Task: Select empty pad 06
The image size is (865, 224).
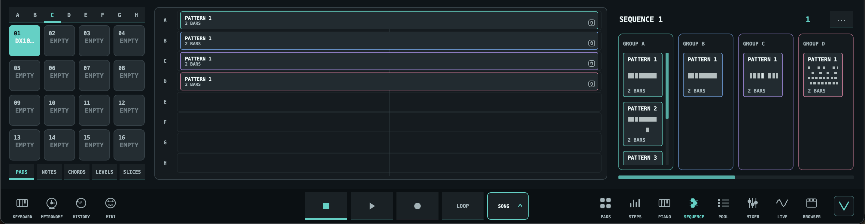Action: click(x=59, y=75)
